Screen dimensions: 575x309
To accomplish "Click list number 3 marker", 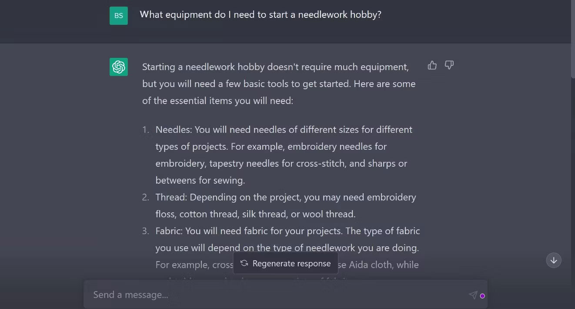I will (x=146, y=231).
